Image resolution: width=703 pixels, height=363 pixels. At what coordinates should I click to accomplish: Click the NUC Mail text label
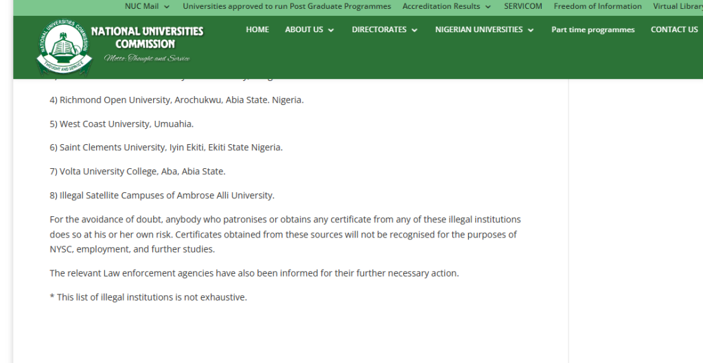(141, 6)
